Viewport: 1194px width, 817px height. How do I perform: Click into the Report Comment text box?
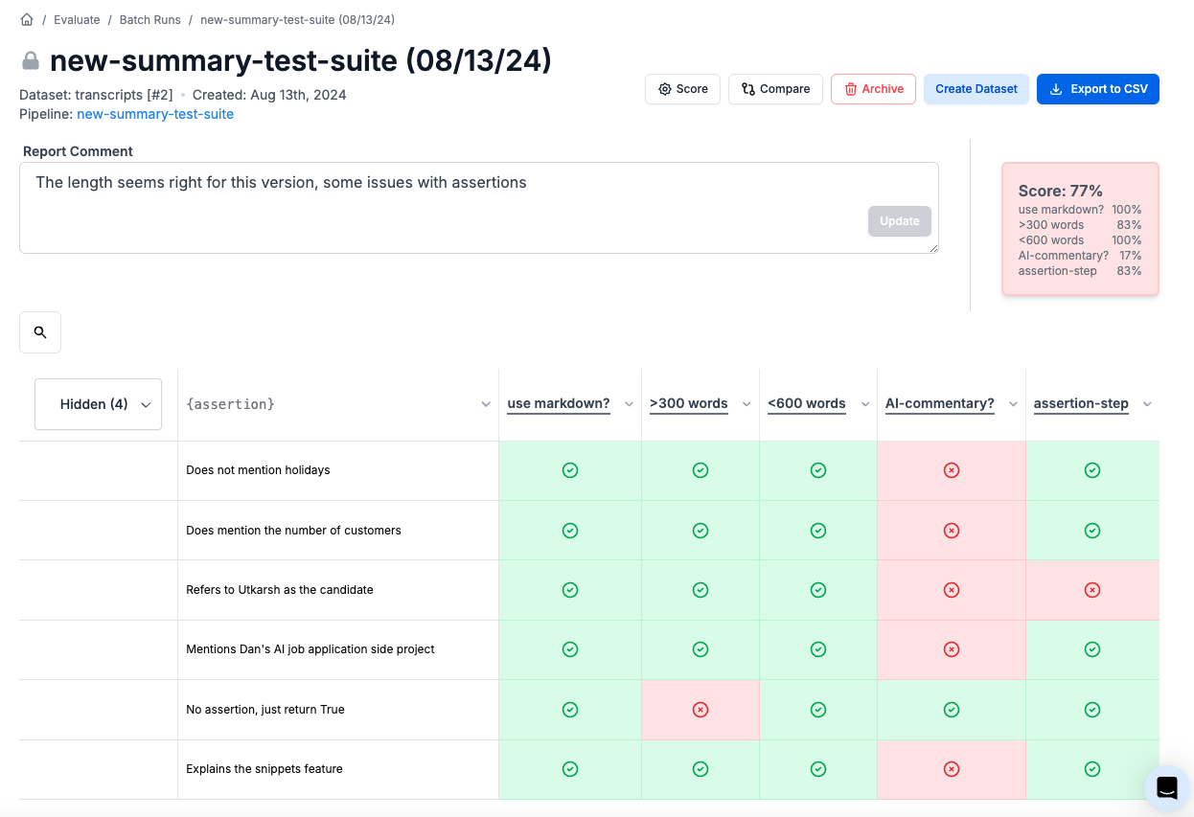(479, 208)
